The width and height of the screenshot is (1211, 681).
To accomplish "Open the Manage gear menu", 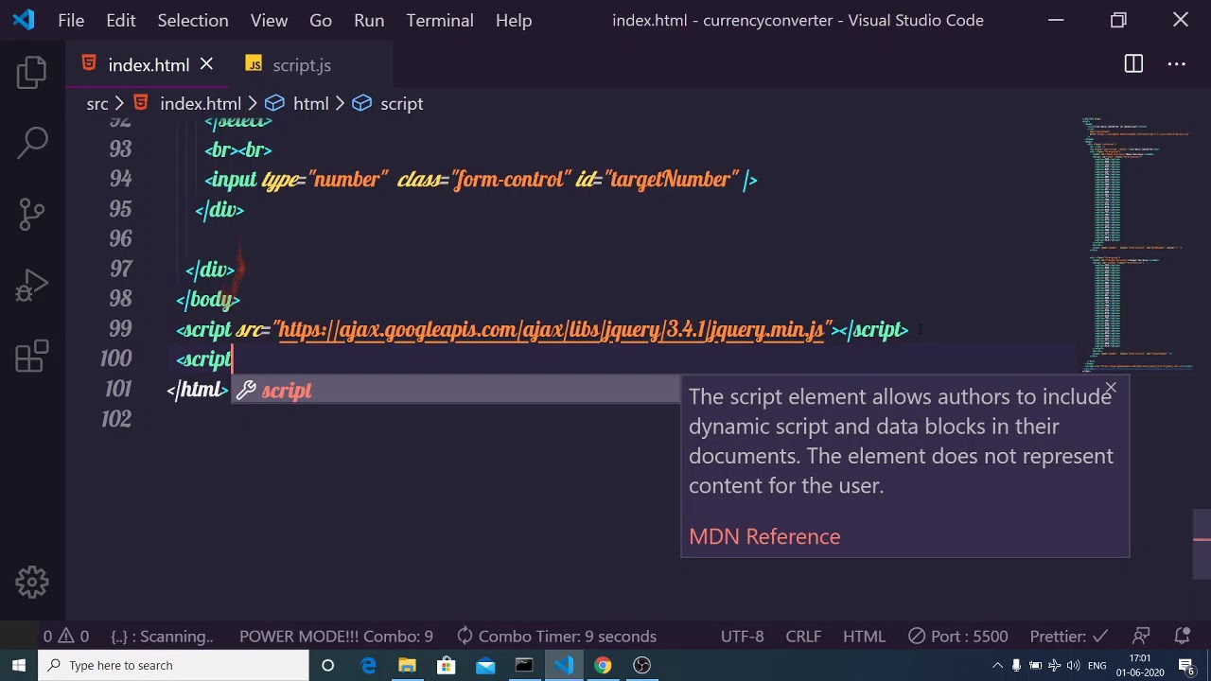I will tap(32, 582).
